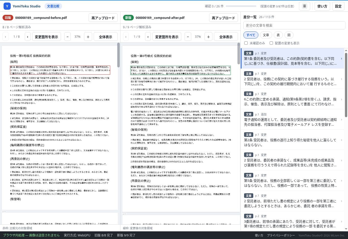The image size is (348, 239).
Task: Fit the new document with 全体表示
Action: pos(226,37)
